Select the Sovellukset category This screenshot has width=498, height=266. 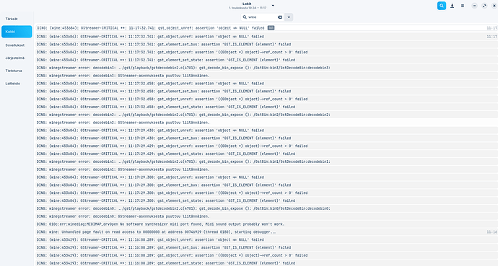[x=17, y=45]
